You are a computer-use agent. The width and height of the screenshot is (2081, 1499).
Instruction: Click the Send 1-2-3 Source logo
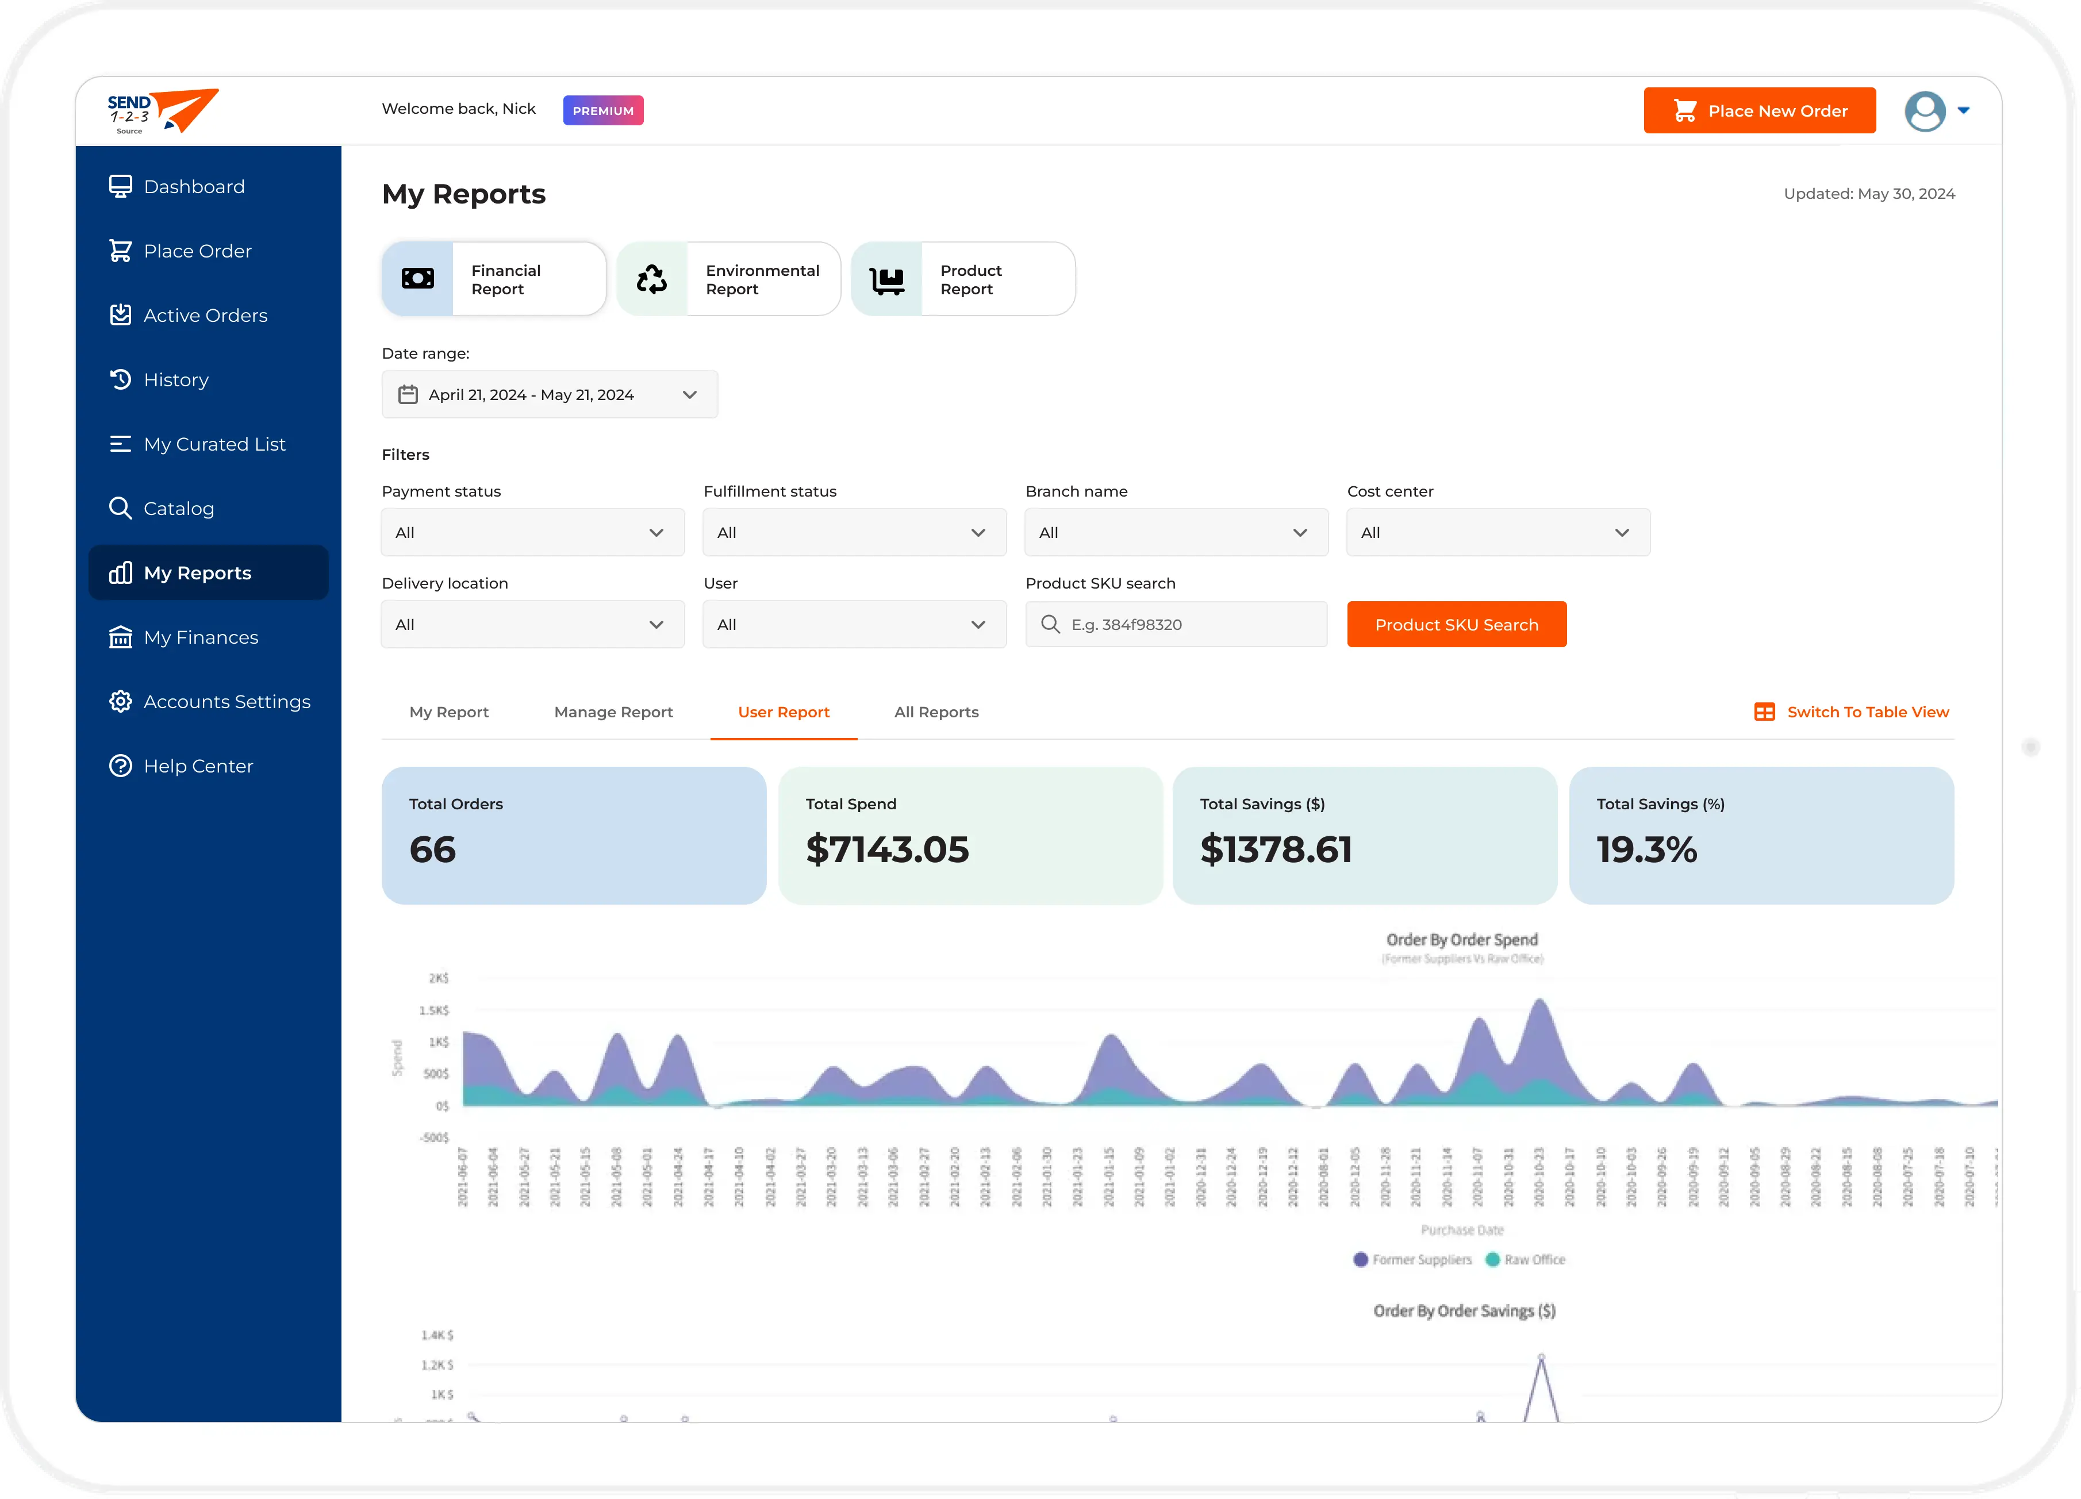(163, 111)
